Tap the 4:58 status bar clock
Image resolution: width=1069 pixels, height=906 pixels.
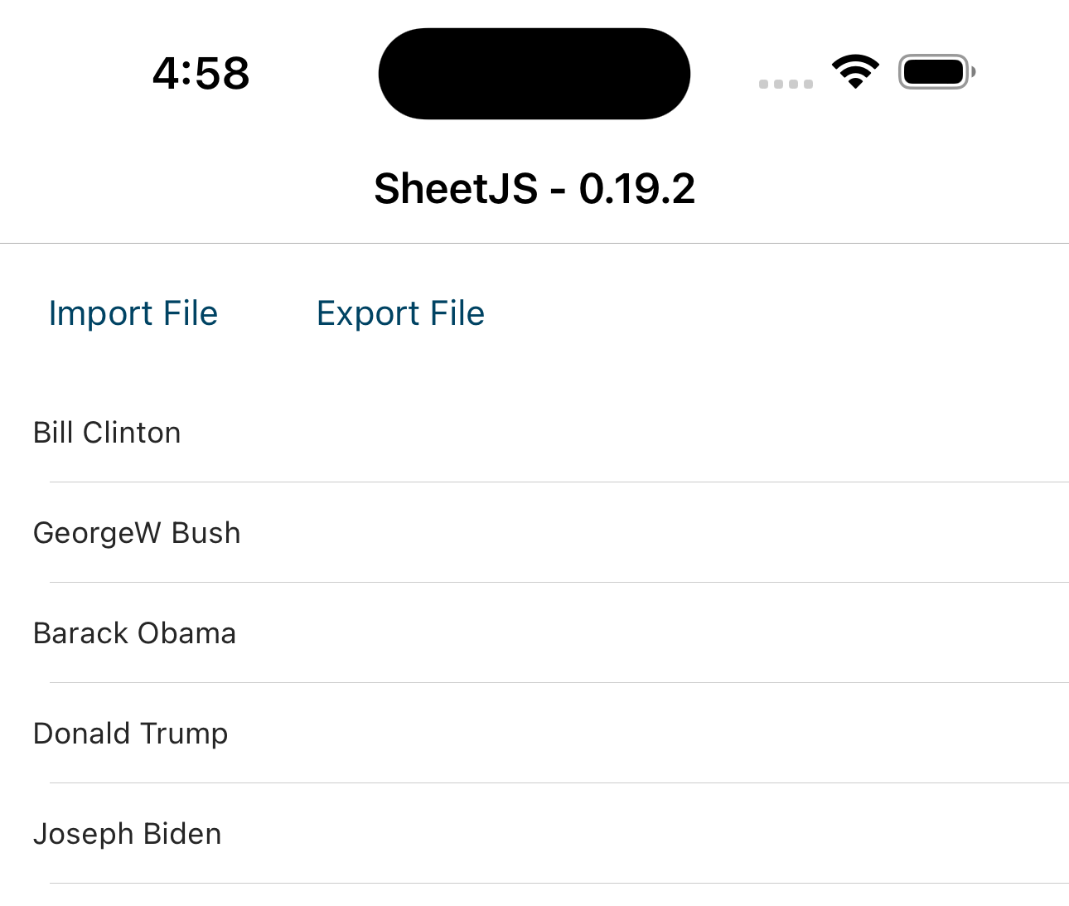(201, 73)
